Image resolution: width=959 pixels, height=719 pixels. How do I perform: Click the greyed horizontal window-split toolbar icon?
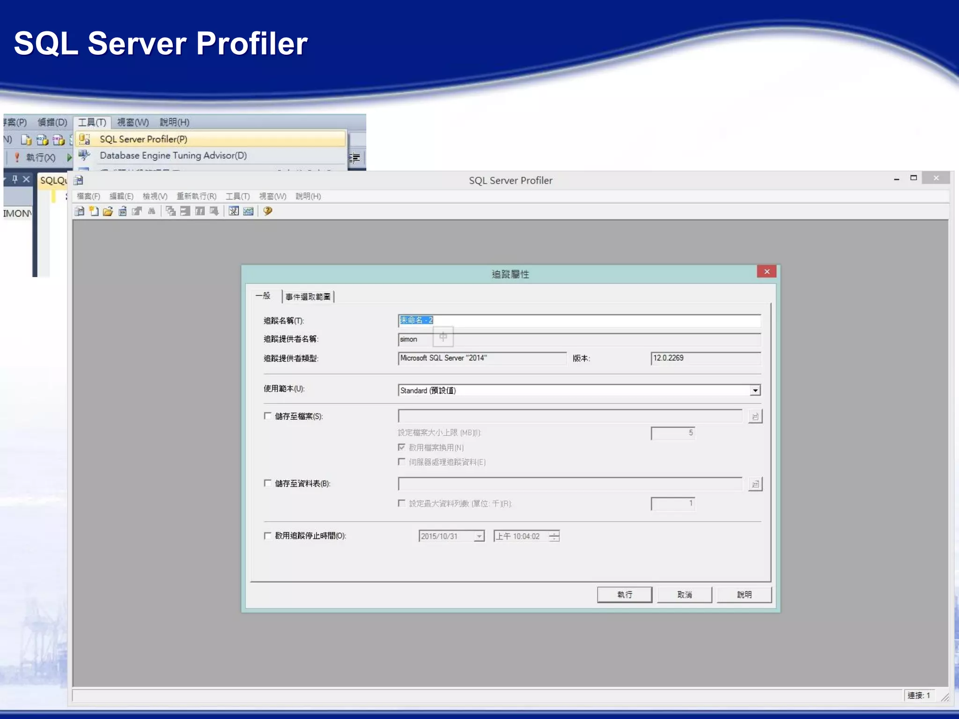coord(185,211)
